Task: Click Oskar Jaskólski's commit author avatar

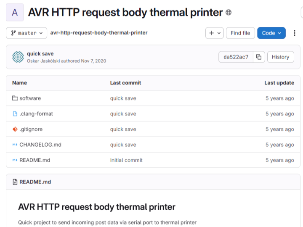Action: pyautogui.click(x=18, y=57)
